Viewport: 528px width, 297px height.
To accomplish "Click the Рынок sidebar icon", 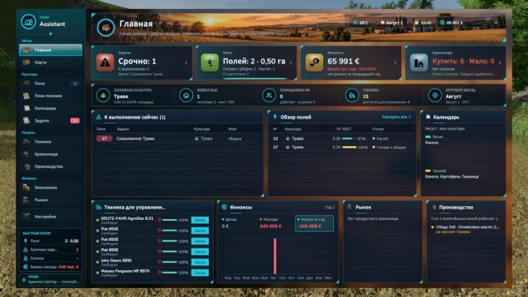I will point(26,200).
